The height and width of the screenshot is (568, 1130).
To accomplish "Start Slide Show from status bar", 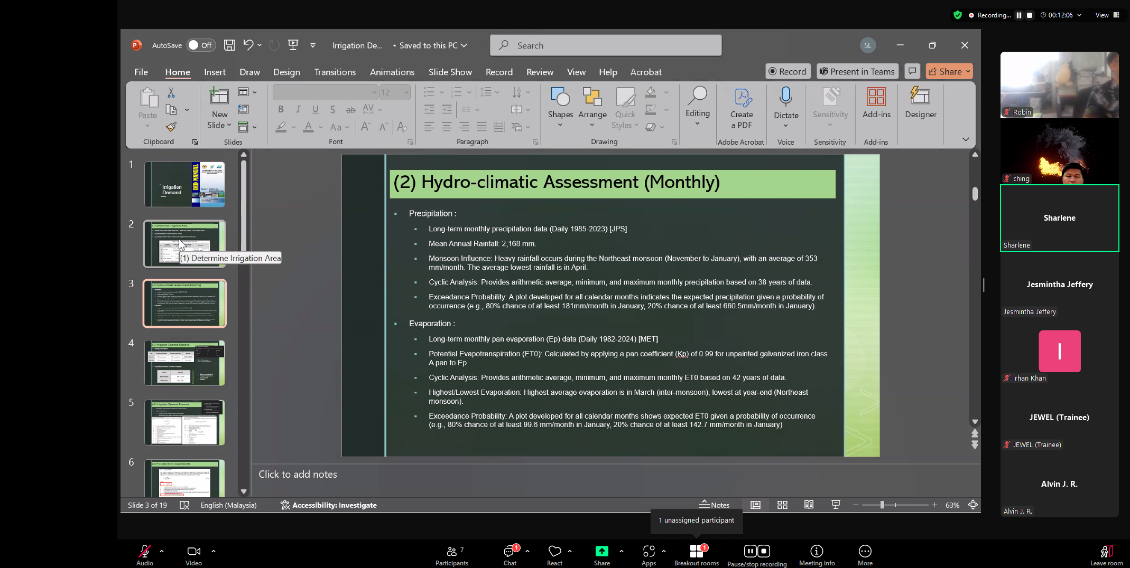I will [x=836, y=505].
